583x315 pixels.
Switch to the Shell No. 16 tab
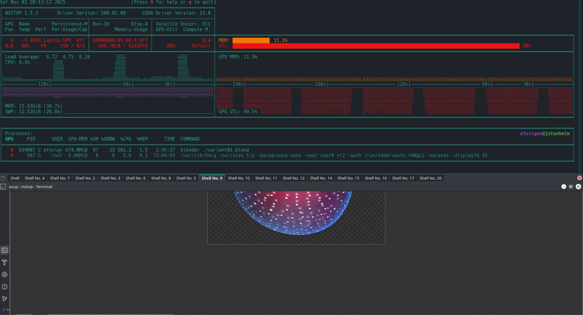375,178
